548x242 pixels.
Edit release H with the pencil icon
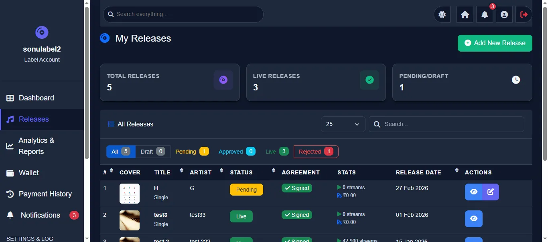pos(491,192)
